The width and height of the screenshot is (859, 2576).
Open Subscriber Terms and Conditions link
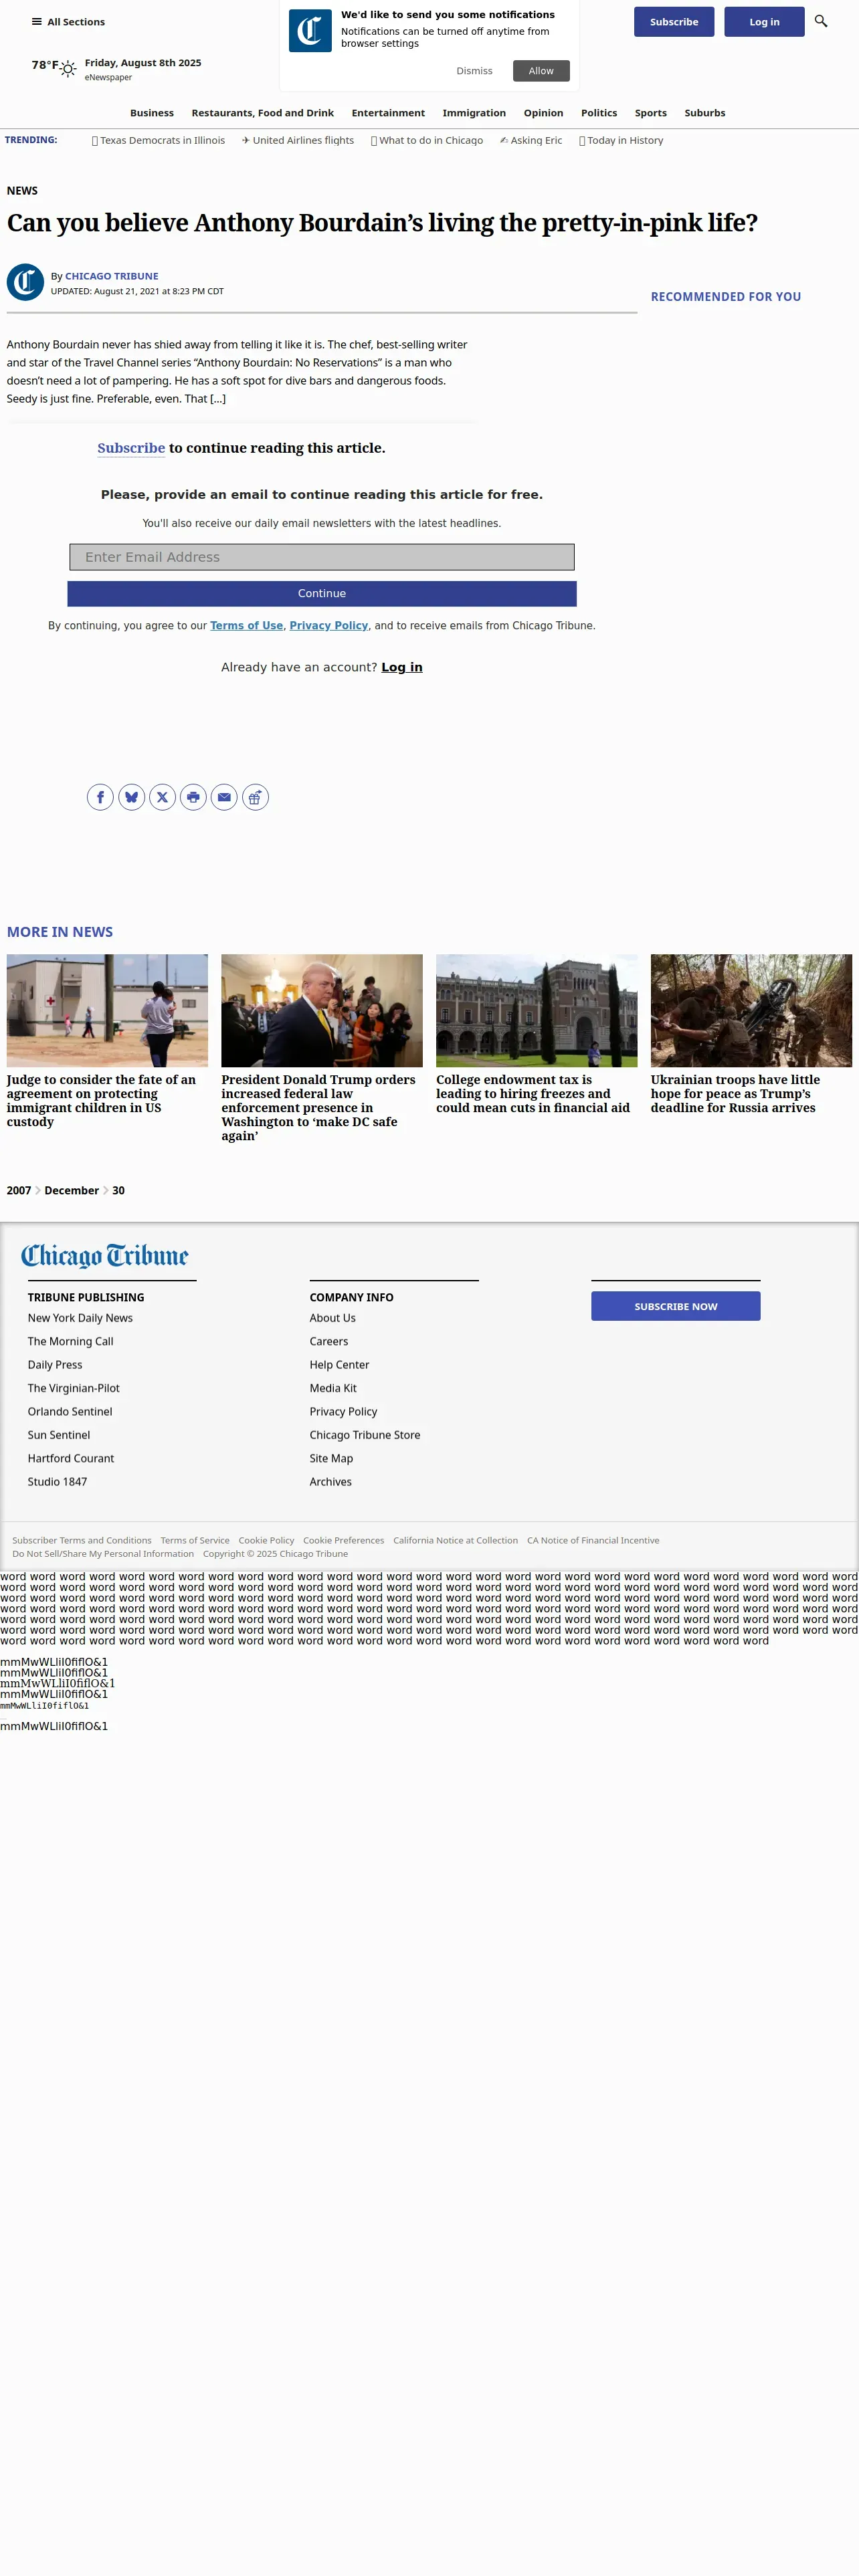tap(82, 1540)
